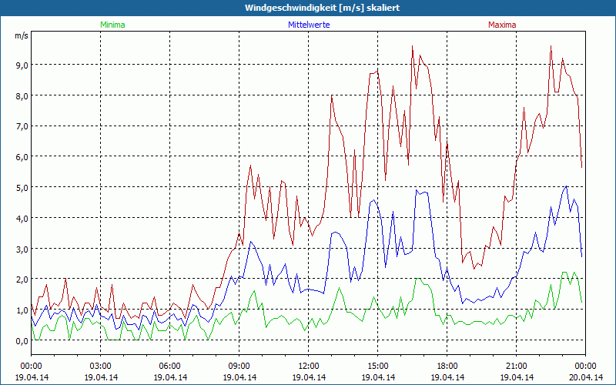Screen dimensions: 616x385
Task: Click the m/s unit label
Action: 22,35
